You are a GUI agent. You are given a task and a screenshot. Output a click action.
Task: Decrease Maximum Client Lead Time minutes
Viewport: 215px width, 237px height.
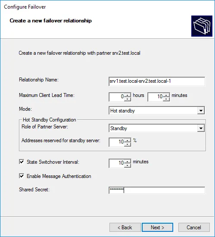[x=166, y=99]
